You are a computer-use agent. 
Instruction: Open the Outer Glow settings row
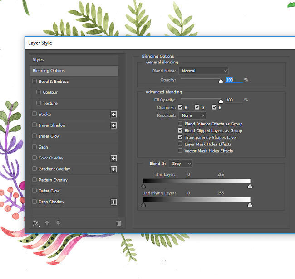(74, 191)
